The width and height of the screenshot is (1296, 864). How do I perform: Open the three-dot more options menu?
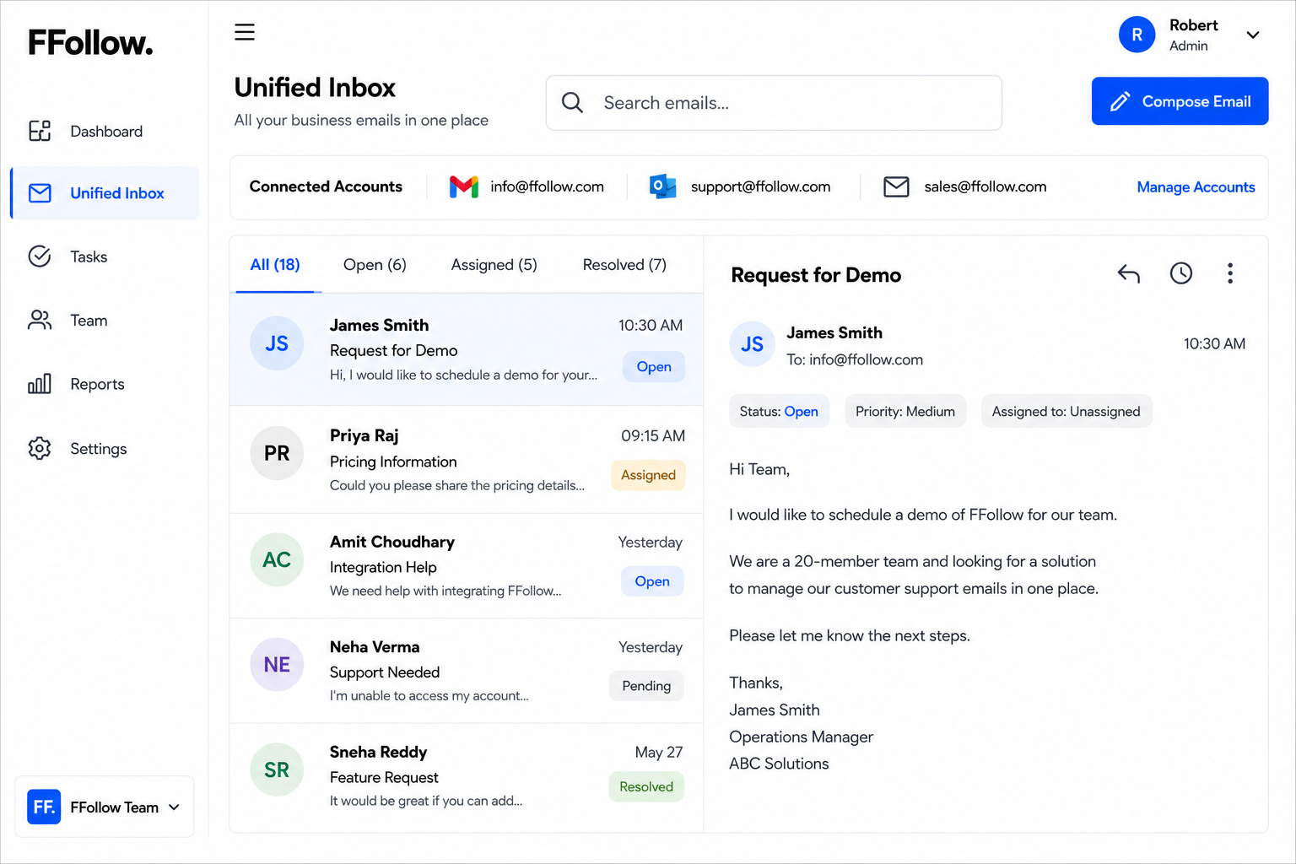(1230, 273)
